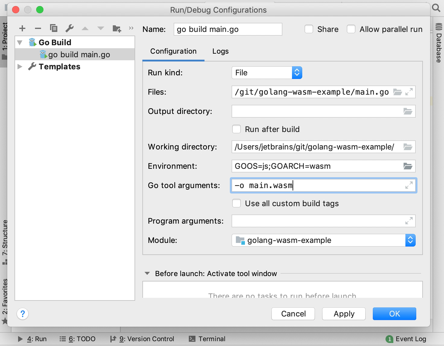Click the Cancel button

293,314
